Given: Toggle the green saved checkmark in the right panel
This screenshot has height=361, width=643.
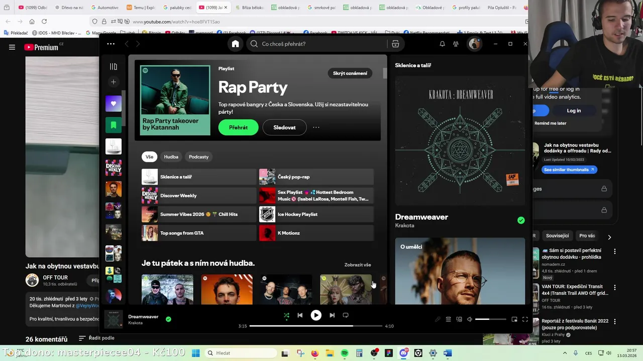Looking at the screenshot, I should (521, 220).
